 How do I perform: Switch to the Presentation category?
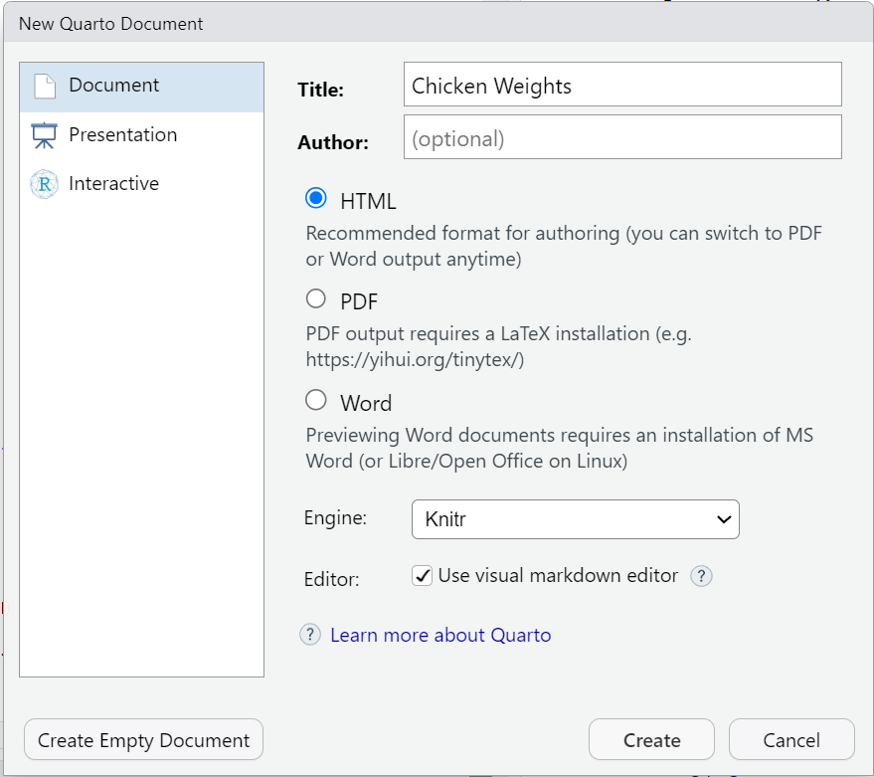[x=122, y=133]
